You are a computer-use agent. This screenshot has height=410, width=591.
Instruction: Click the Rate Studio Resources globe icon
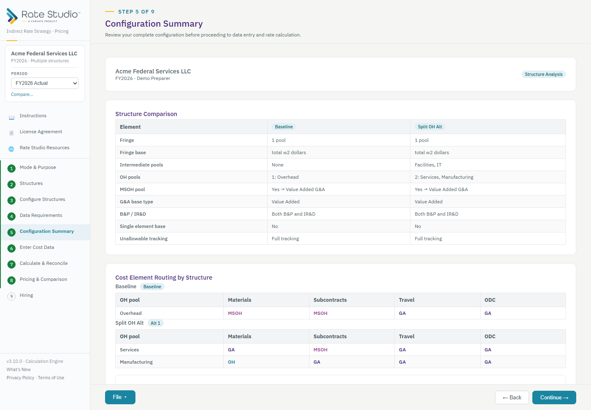point(11,149)
